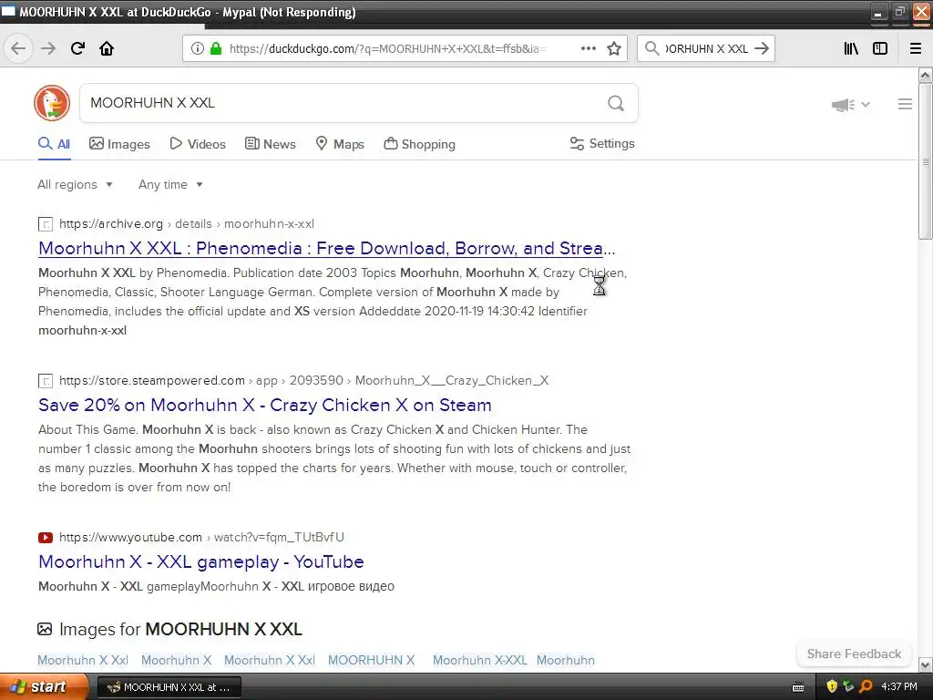
Task: Open page actions three-dot menu
Action: click(x=588, y=48)
